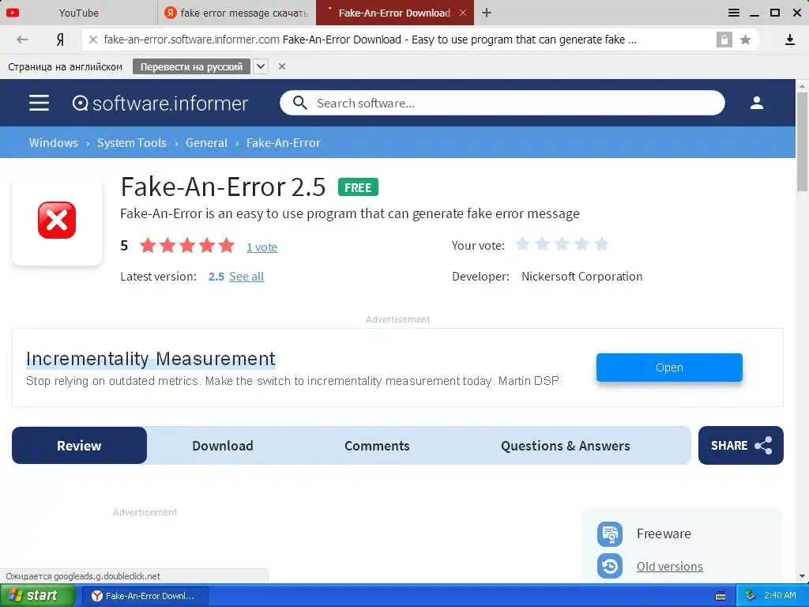Viewport: 809px width, 607px height.
Task: Click the system tray network icon
Action: (x=751, y=596)
